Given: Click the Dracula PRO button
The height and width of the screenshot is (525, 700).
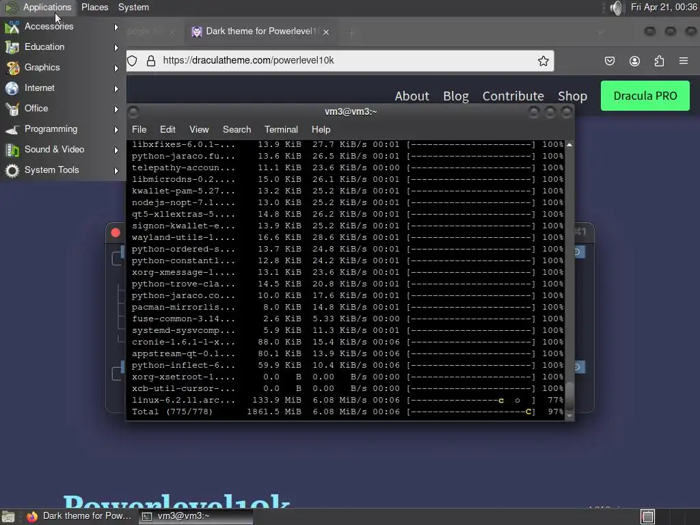Looking at the screenshot, I should point(645,96).
